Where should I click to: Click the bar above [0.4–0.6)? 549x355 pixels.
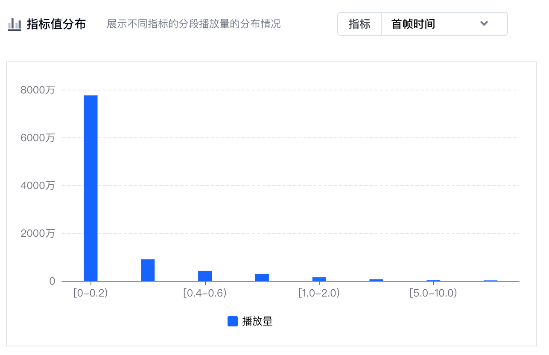205,276
